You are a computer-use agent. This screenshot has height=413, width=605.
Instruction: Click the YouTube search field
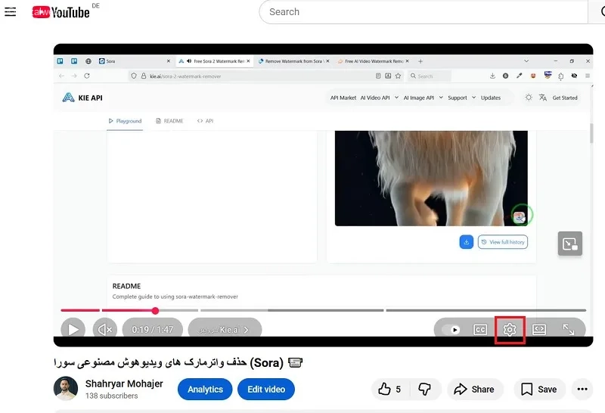(423, 12)
